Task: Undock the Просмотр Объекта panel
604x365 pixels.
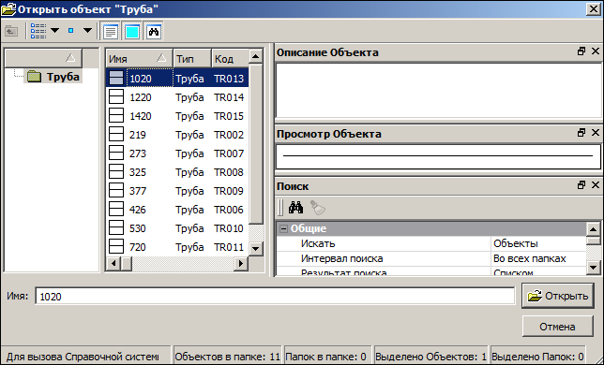Action: coord(581,133)
